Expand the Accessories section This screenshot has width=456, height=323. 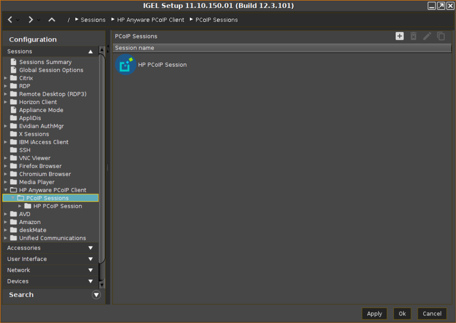pyautogui.click(x=90, y=248)
